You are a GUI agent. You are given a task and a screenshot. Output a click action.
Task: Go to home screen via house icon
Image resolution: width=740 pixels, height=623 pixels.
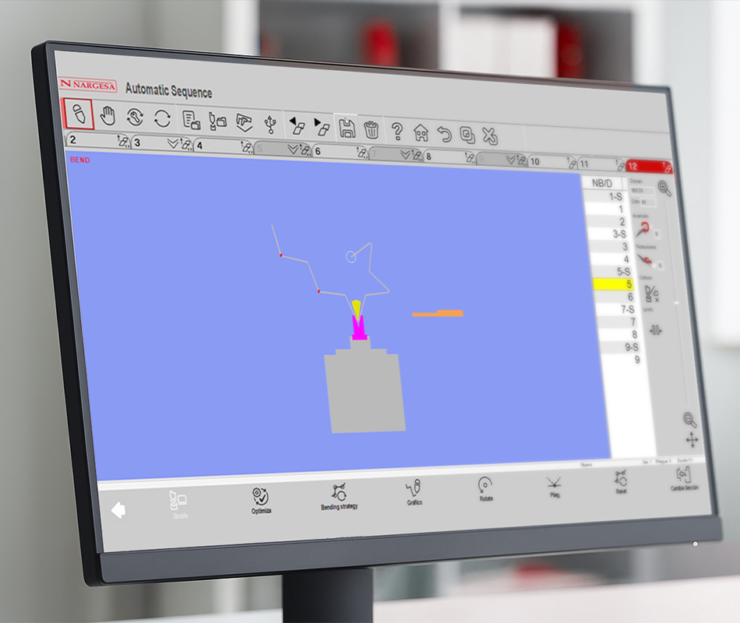[421, 132]
